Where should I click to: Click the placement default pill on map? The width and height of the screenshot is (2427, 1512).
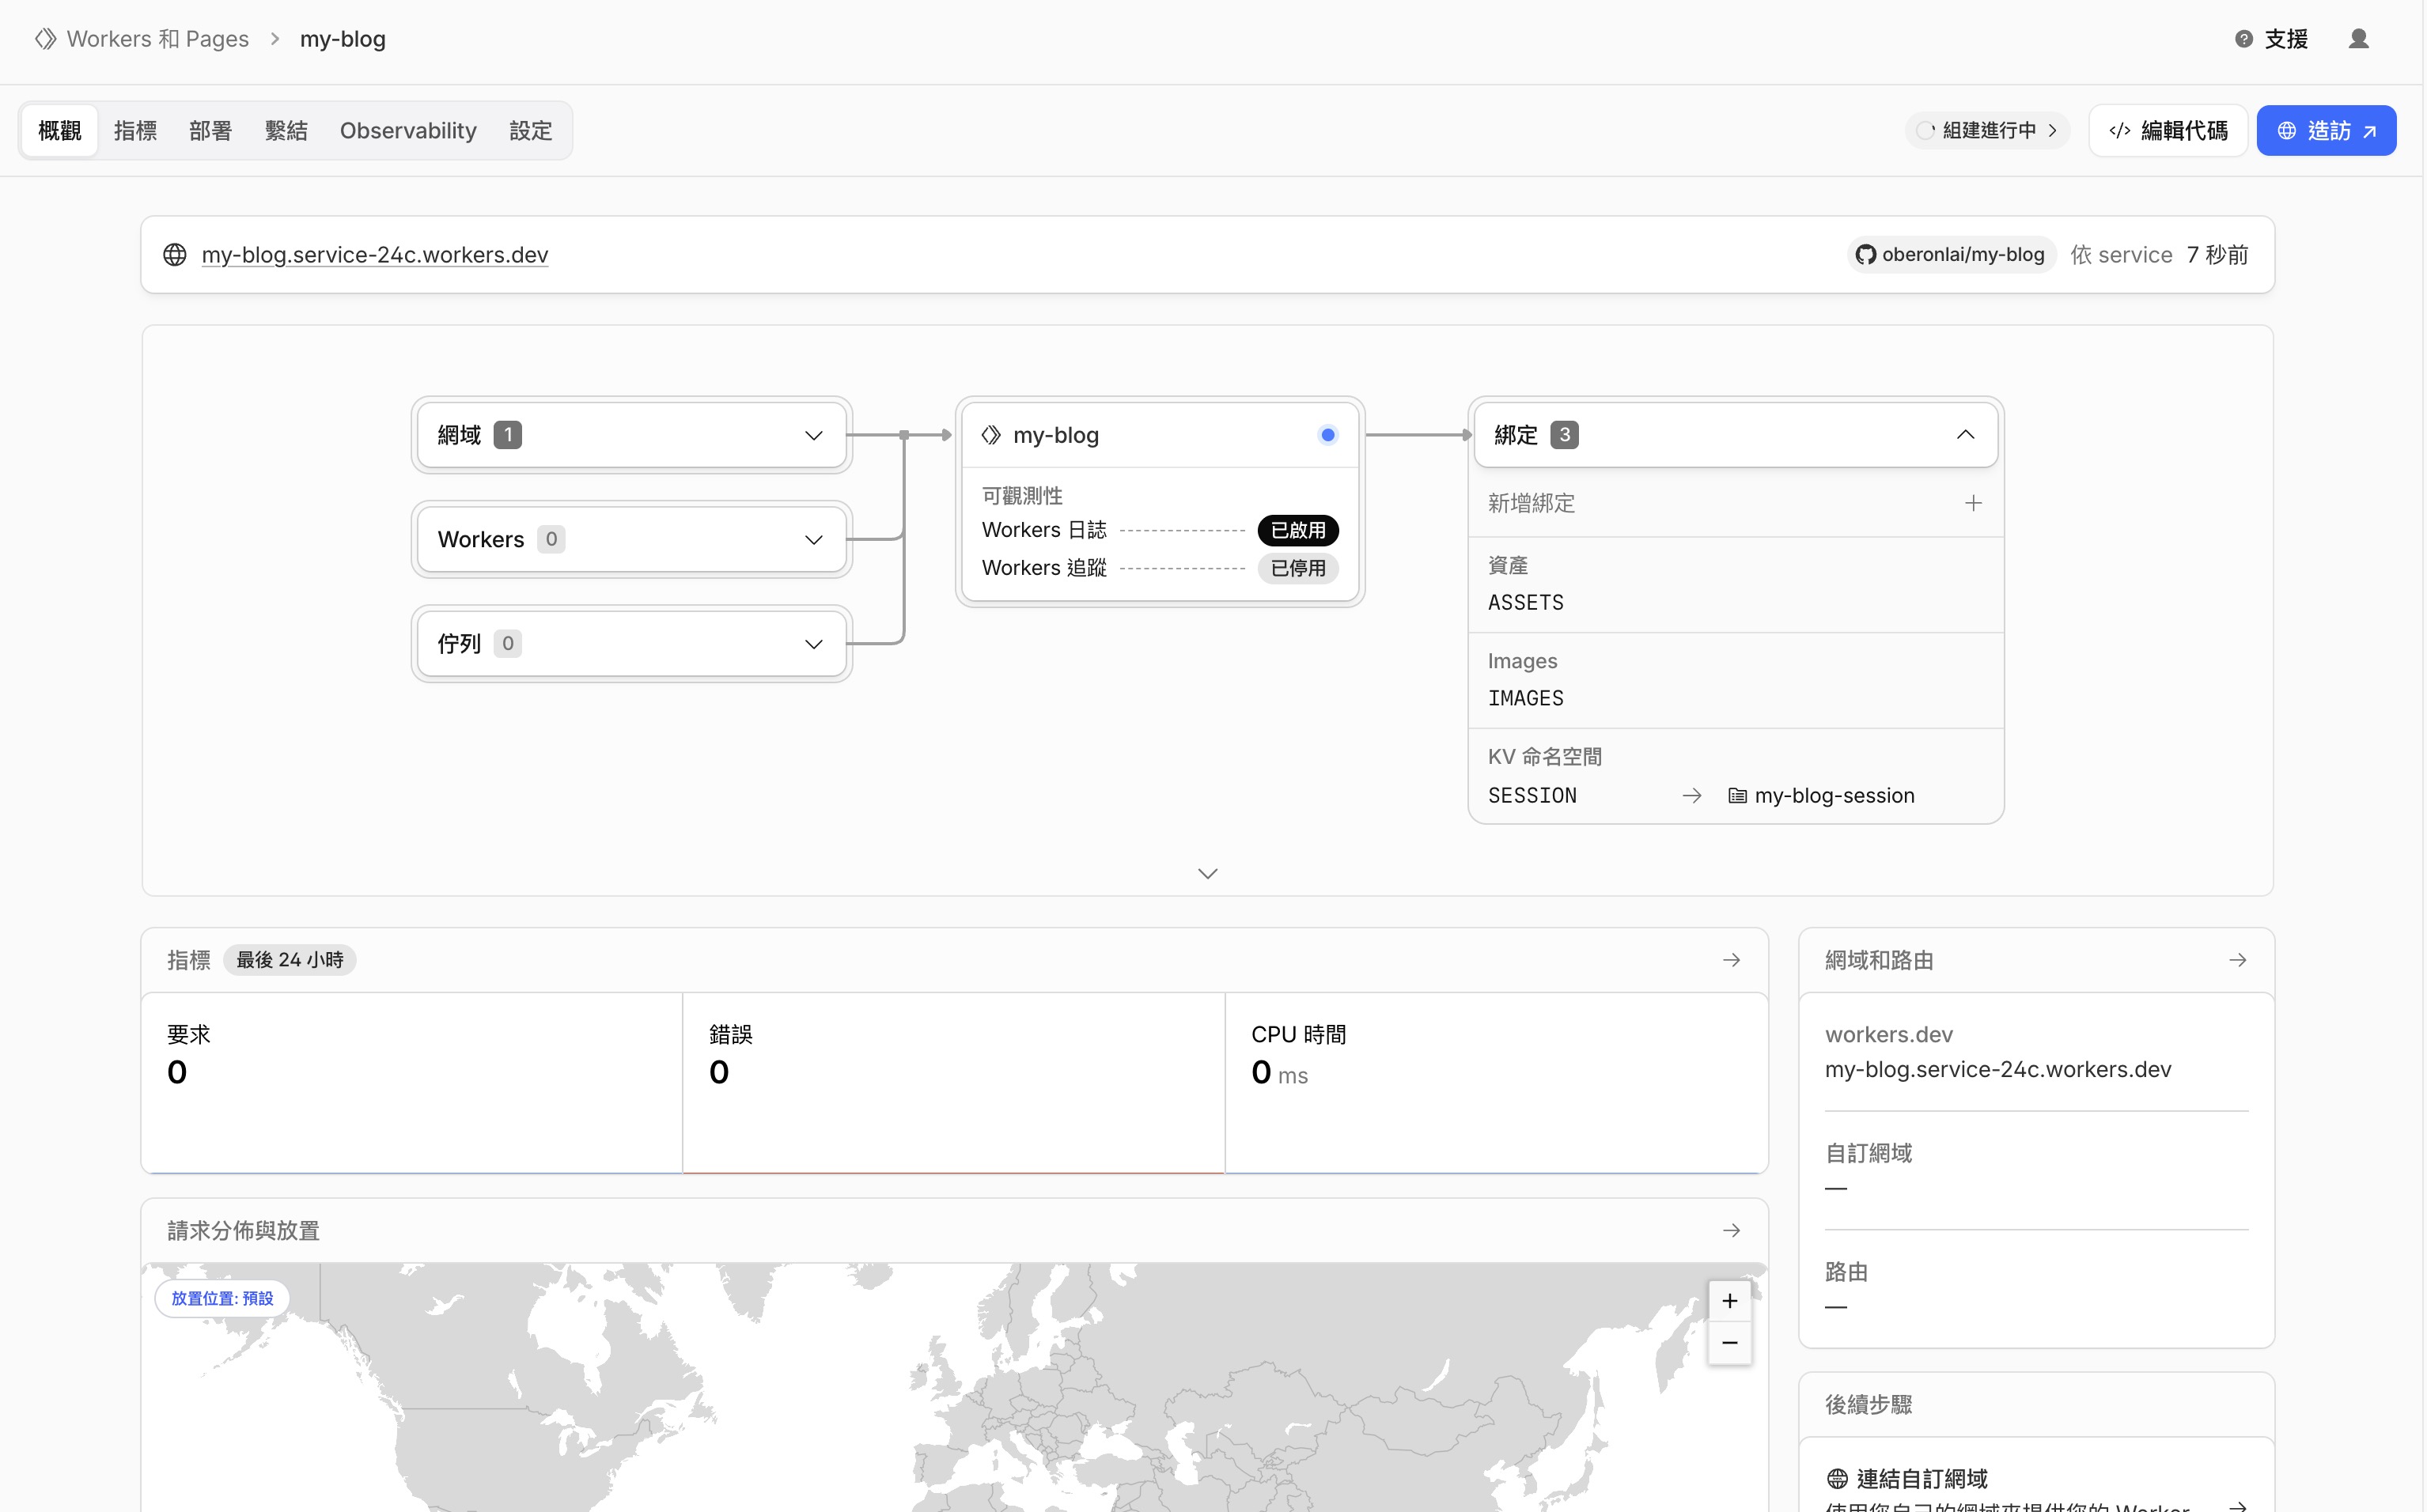point(222,1298)
